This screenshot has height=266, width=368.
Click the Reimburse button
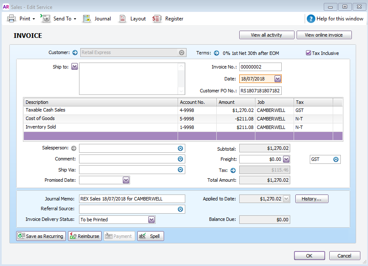point(85,236)
